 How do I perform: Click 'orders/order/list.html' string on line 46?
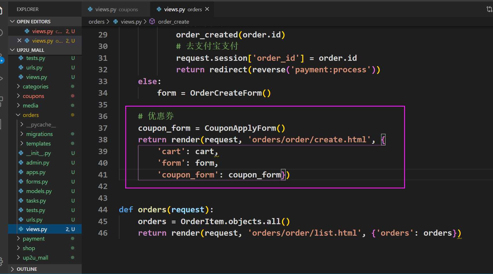[305, 233]
